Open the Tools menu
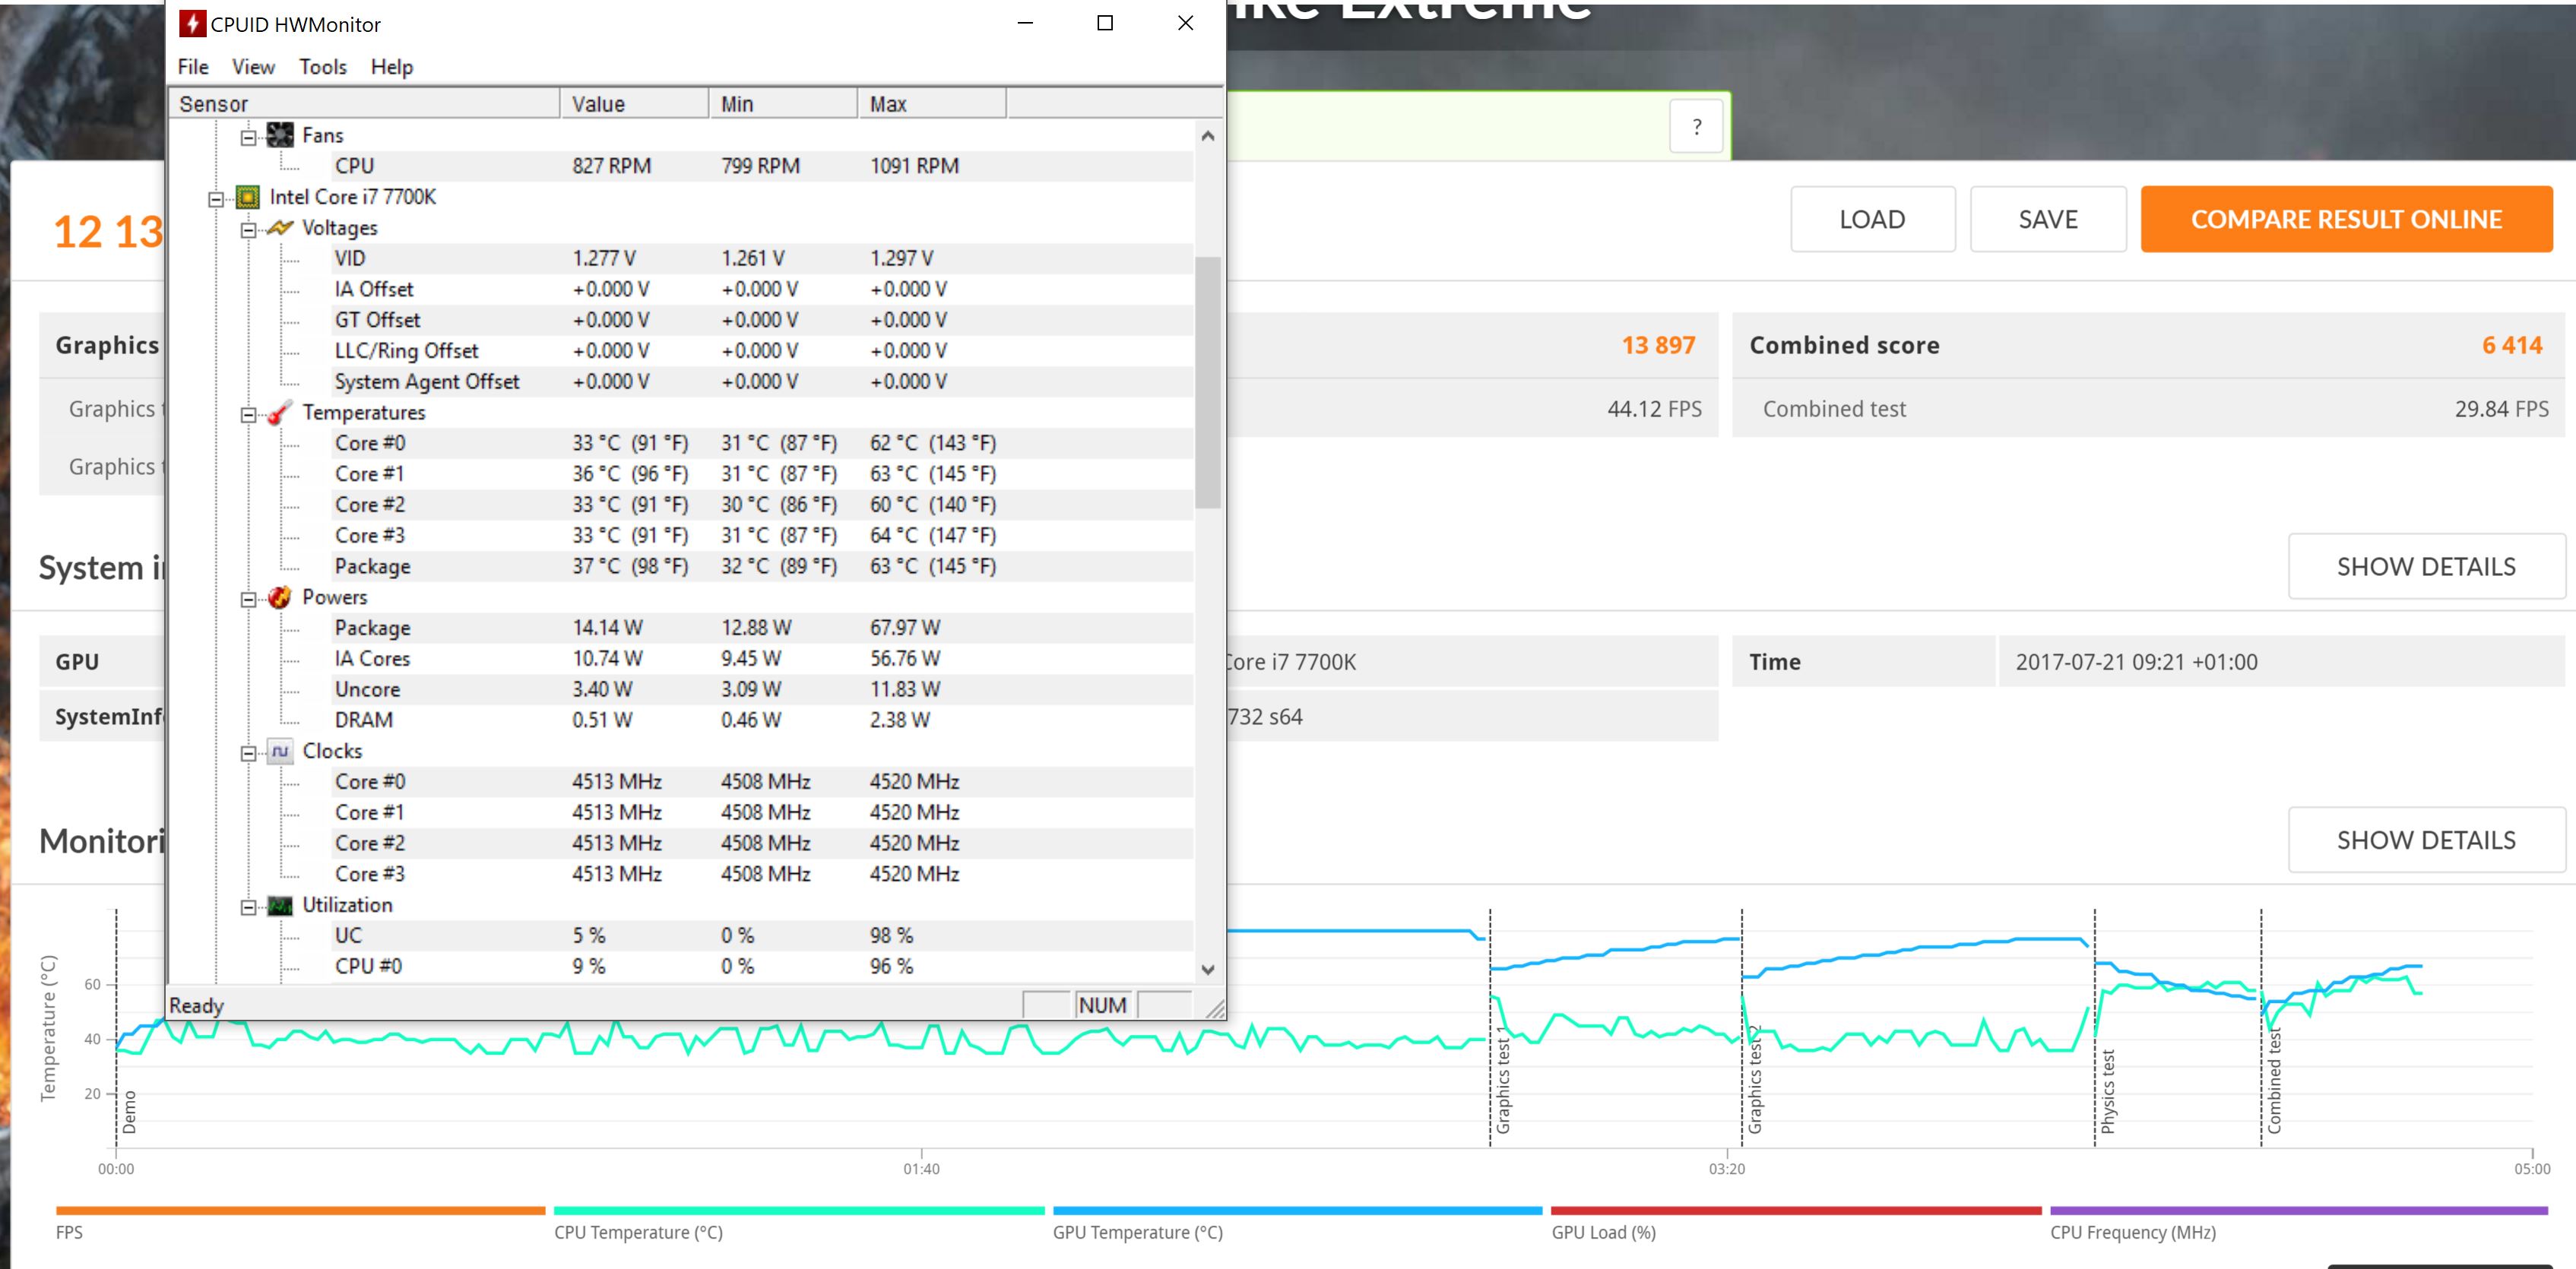Screen dimensions: 2576x1269 click(322, 67)
